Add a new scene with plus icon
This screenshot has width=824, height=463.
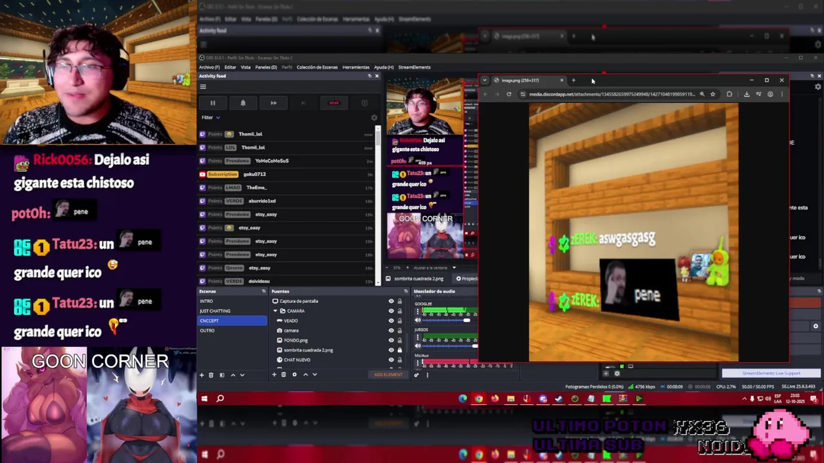pos(201,375)
